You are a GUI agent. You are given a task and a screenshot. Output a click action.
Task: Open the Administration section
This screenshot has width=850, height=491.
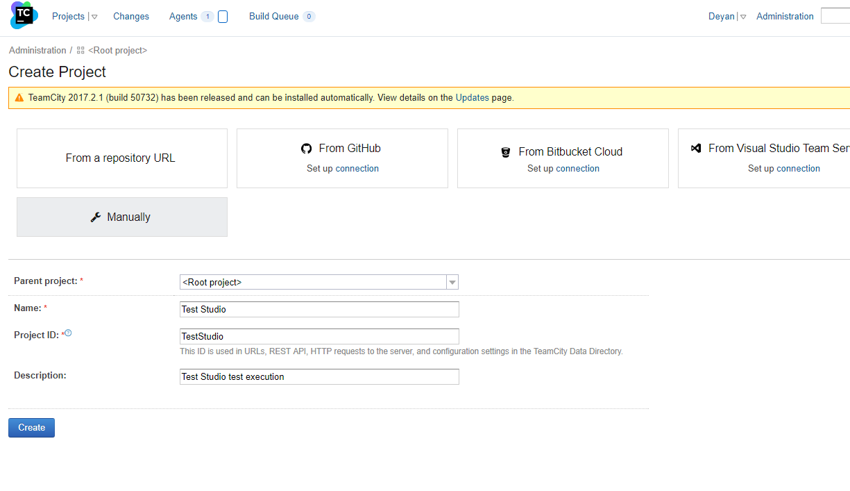coord(785,16)
